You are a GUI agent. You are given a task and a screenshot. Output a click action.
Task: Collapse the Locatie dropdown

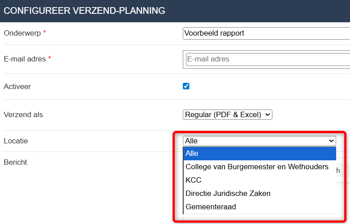pos(259,141)
